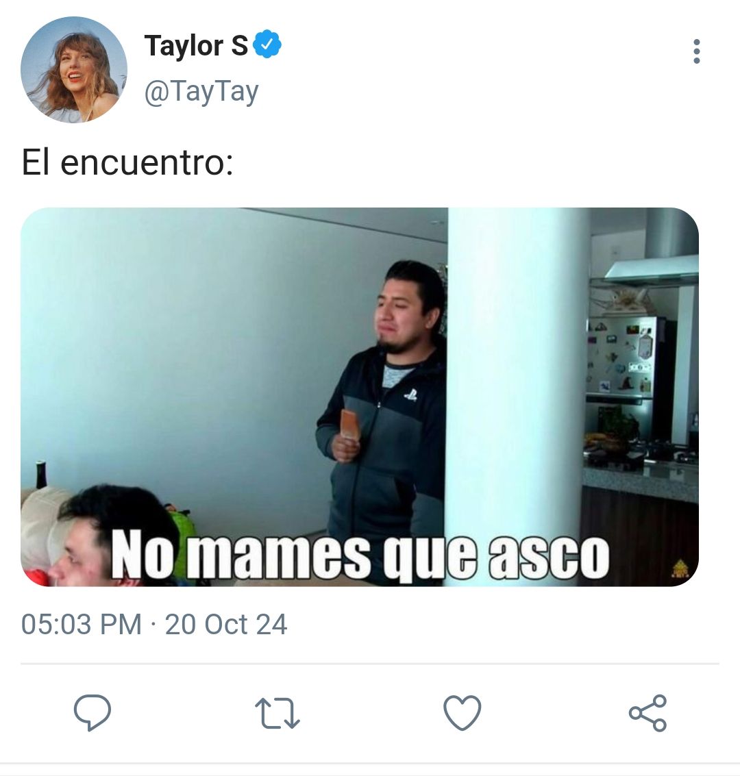Click the small watermark logo in meme corner

pyautogui.click(x=680, y=568)
